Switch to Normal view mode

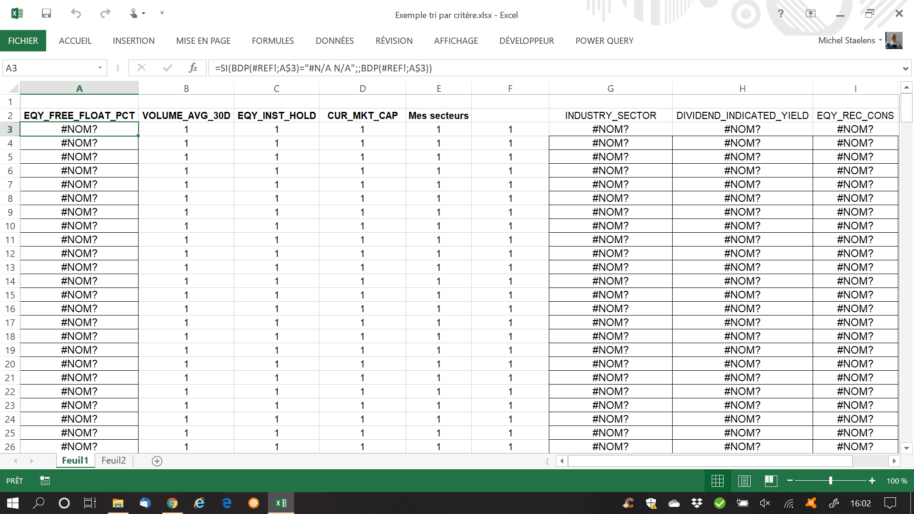point(717,481)
